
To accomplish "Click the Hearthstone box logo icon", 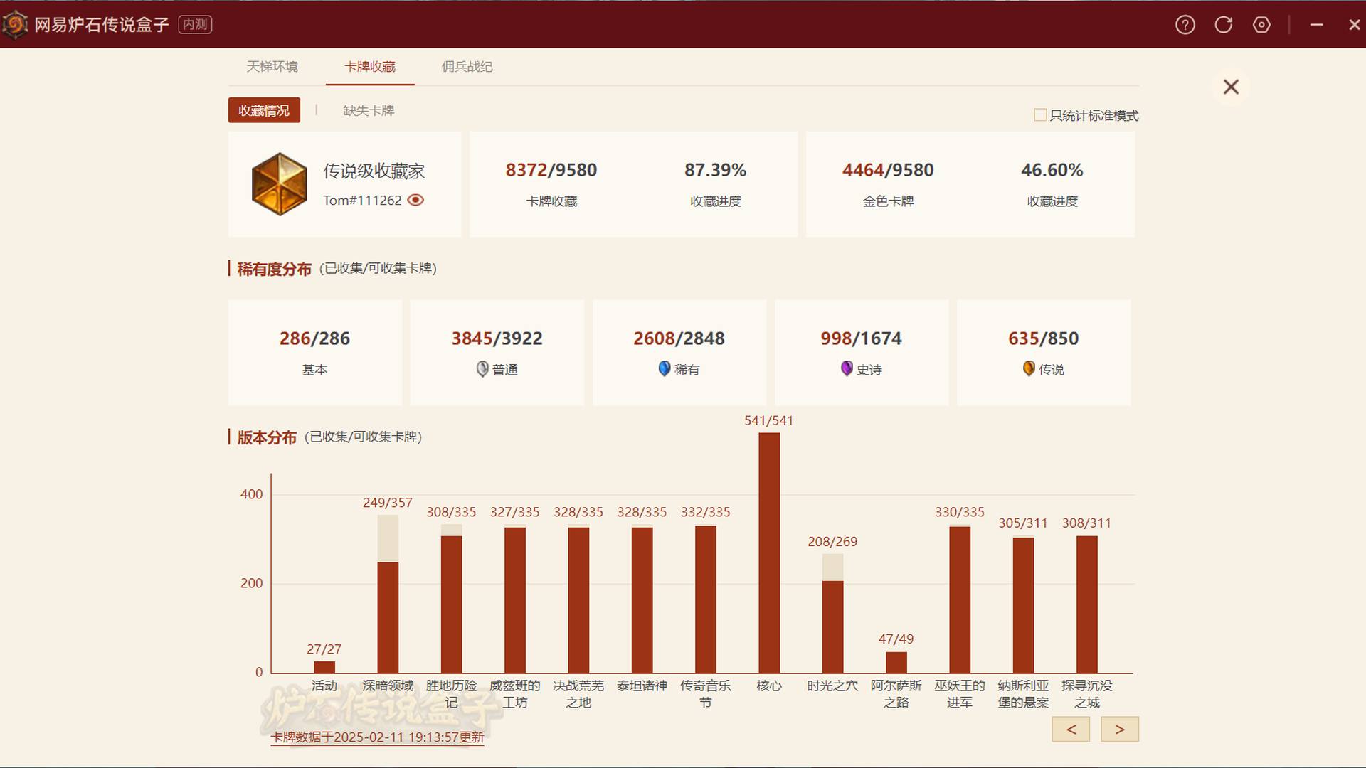I will coord(14,25).
